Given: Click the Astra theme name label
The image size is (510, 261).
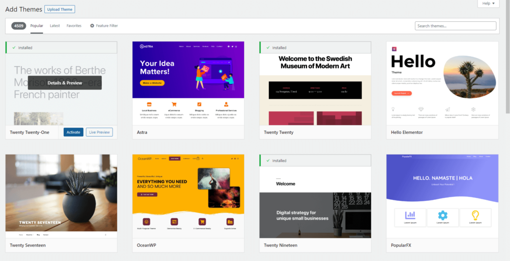Looking at the screenshot, I should pyautogui.click(x=142, y=132).
